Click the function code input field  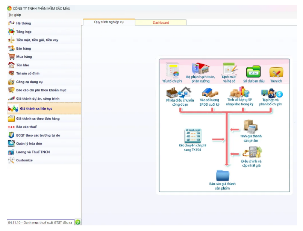(40, 222)
